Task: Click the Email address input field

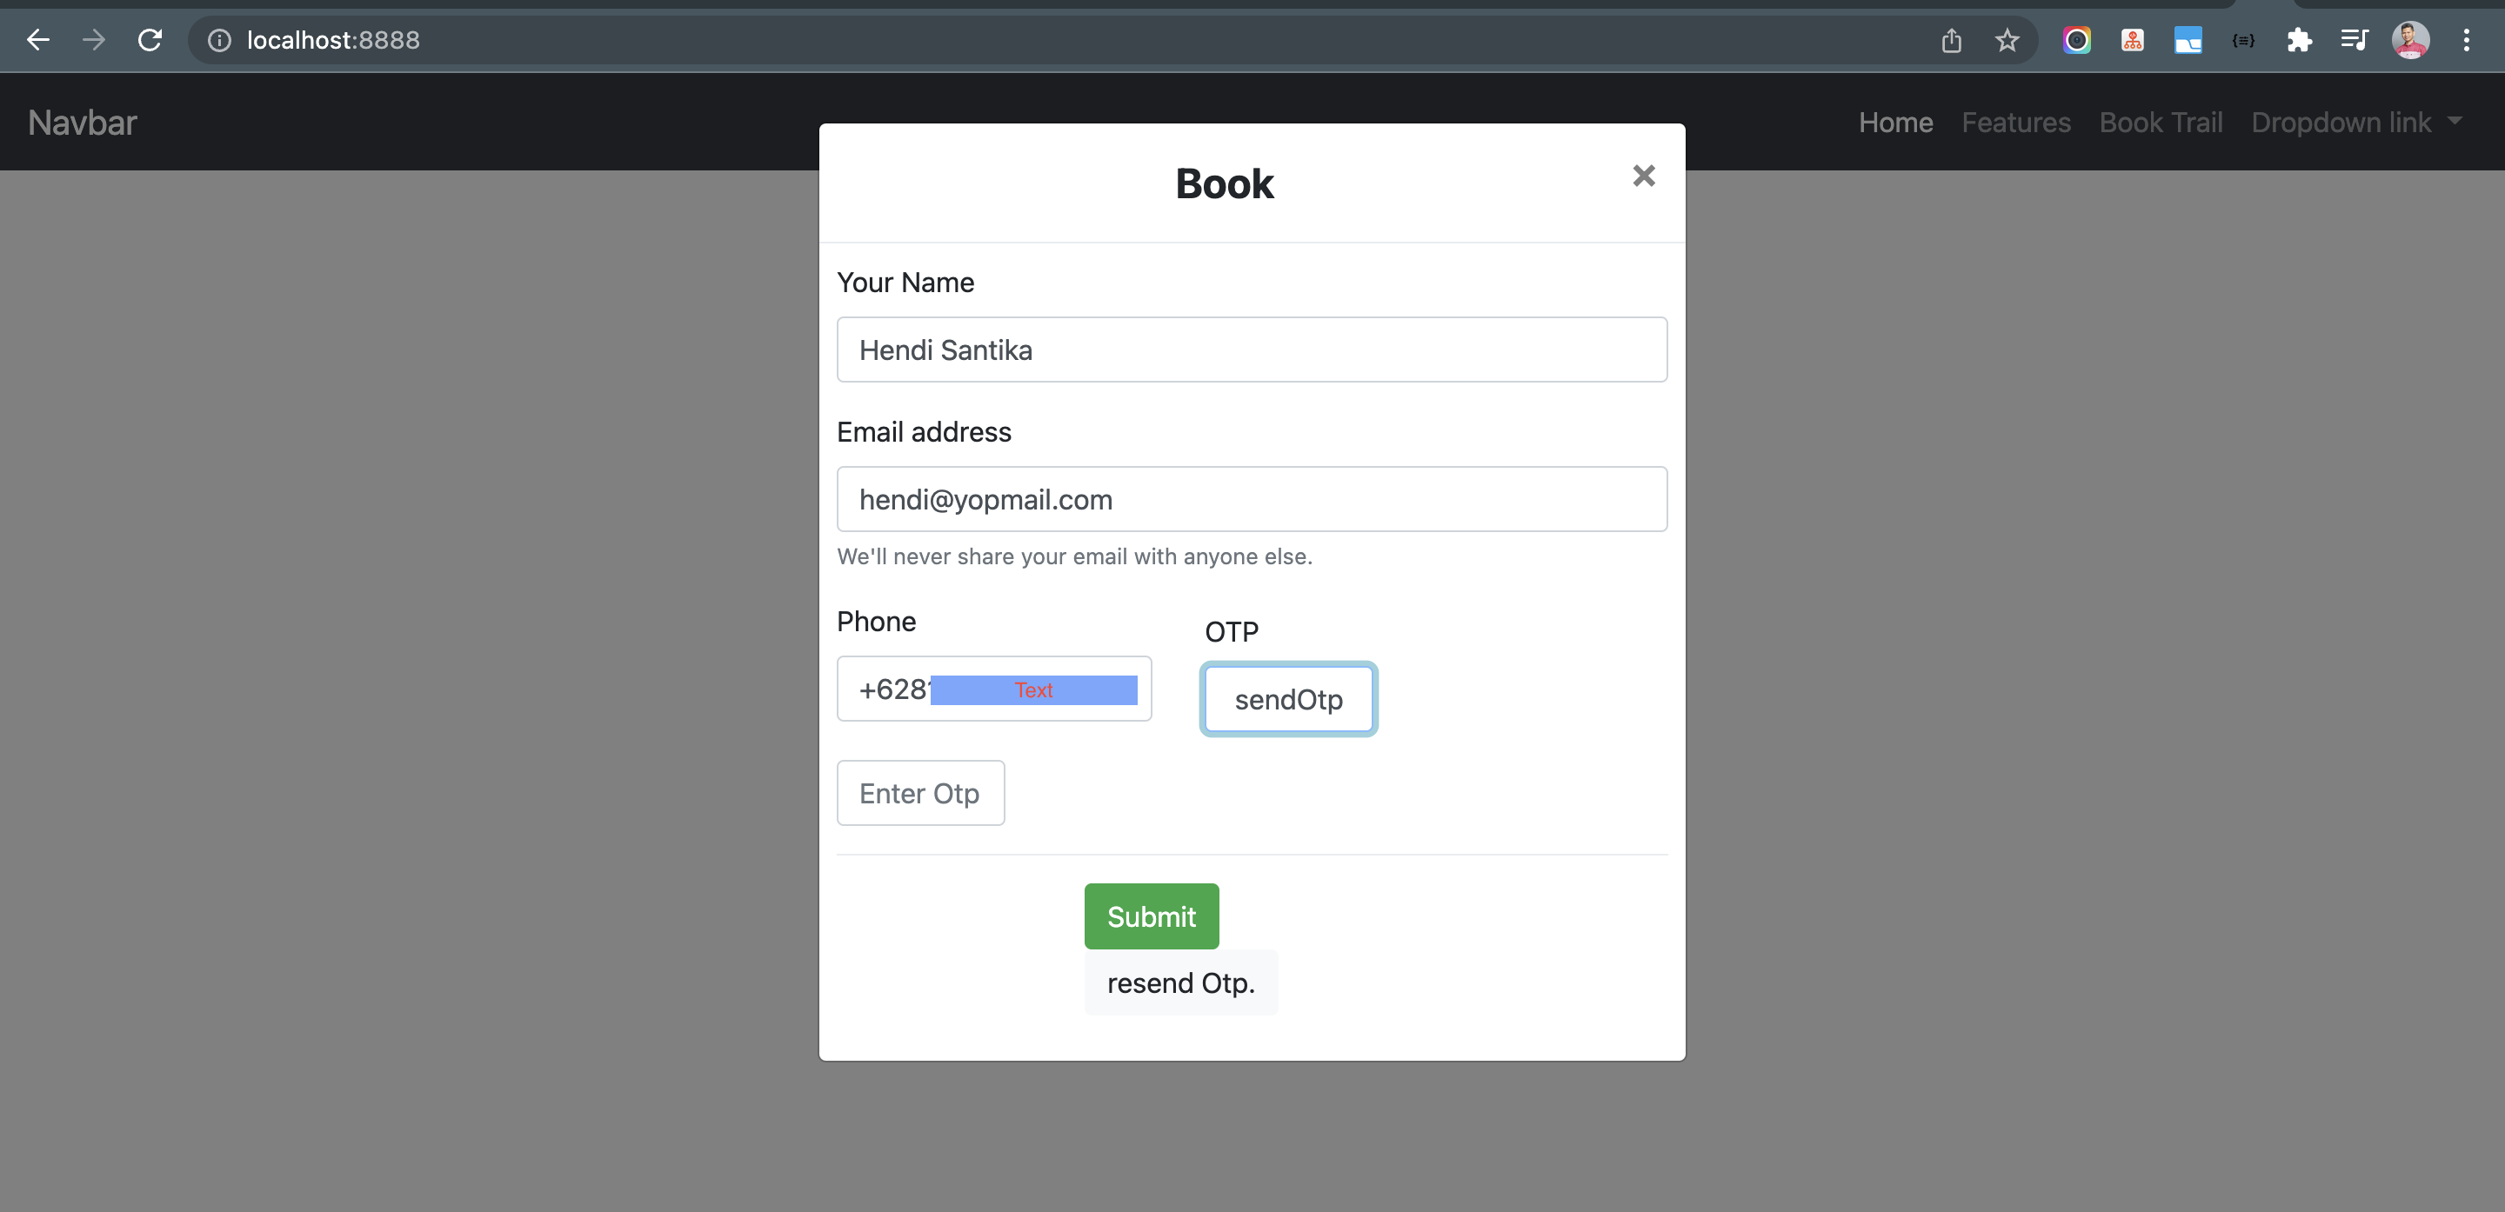Action: (1252, 500)
